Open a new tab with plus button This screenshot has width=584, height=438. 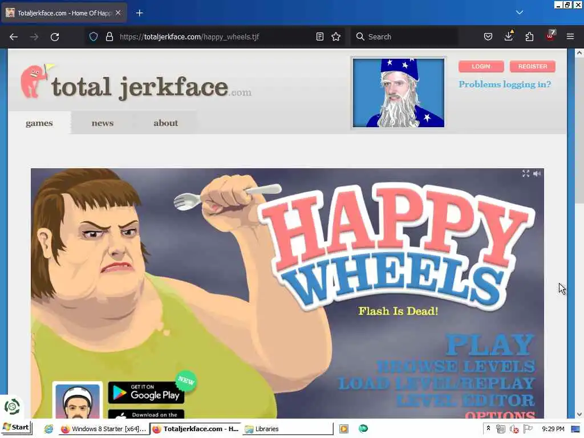tap(139, 13)
